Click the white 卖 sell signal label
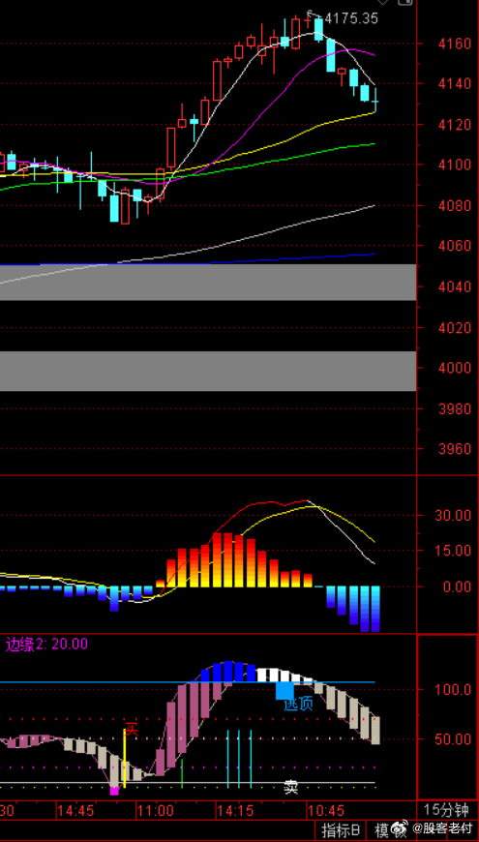The image size is (479, 842). 290,788
